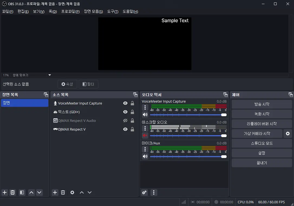Lock the DJMAX Respect V Audio source
The image size is (294, 206).
132,121
